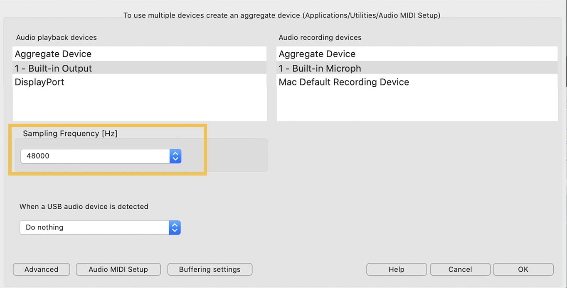Open Buffering settings

(x=210, y=269)
